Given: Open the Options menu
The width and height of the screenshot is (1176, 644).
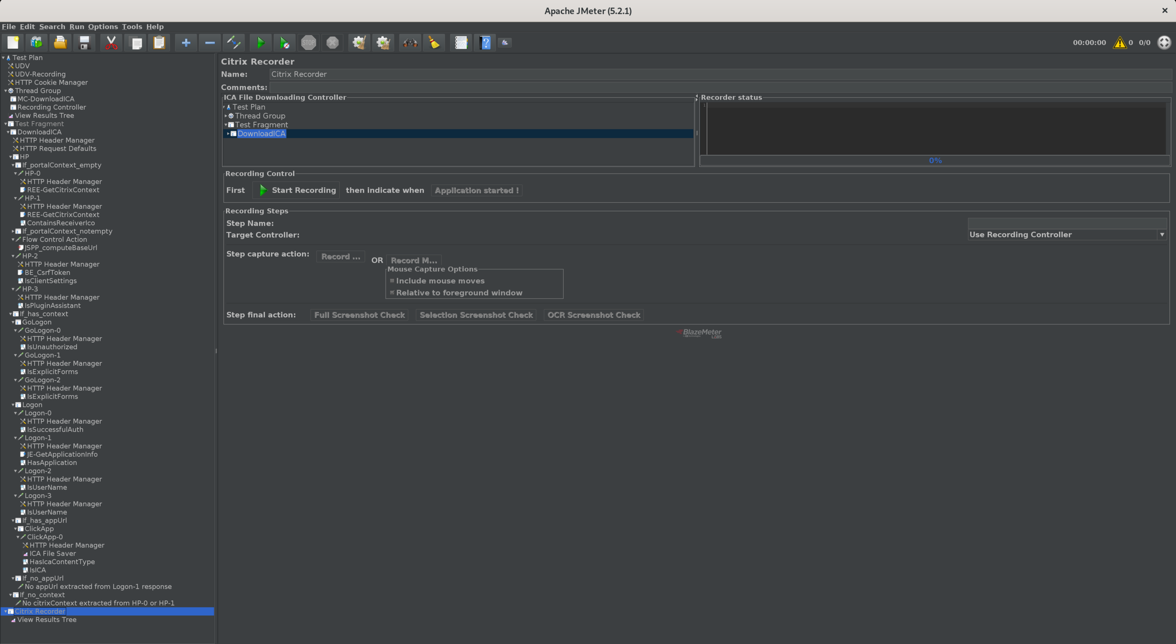Looking at the screenshot, I should [103, 27].
